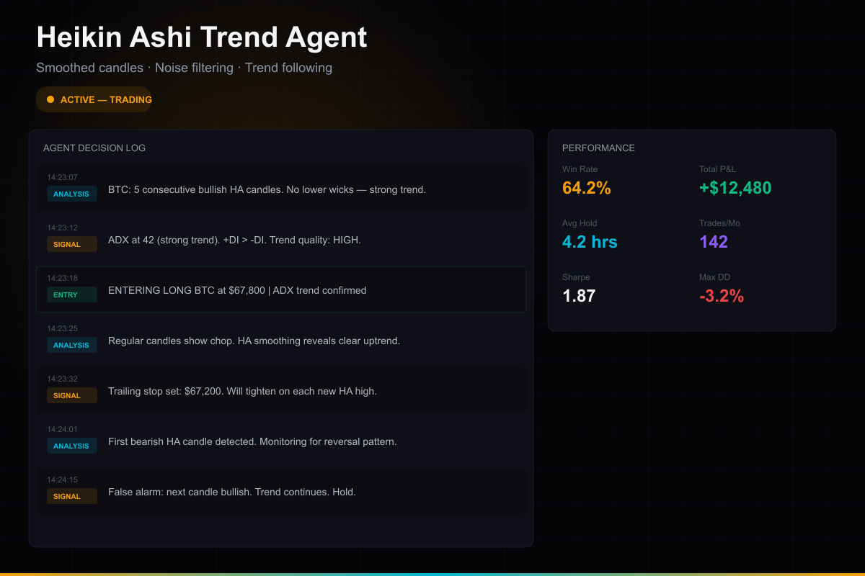Expand the PERFORMANCE panel header

(599, 148)
